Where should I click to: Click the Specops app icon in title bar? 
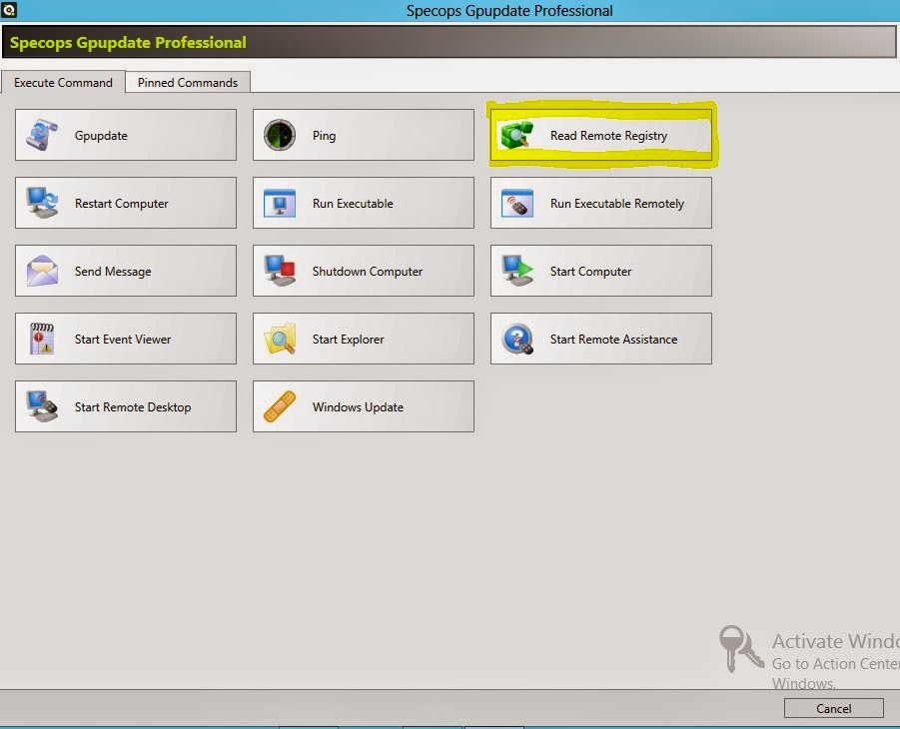pyautogui.click(x=9, y=9)
